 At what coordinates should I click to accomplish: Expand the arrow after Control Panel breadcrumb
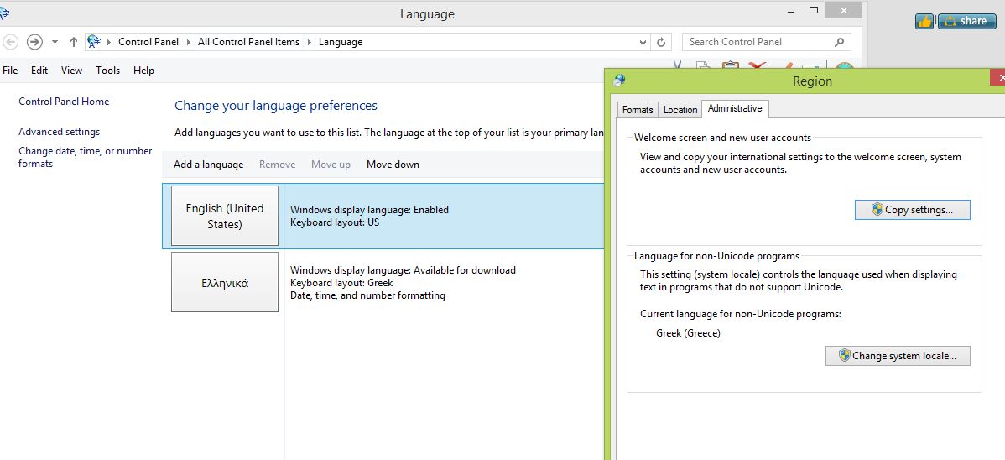pos(188,42)
